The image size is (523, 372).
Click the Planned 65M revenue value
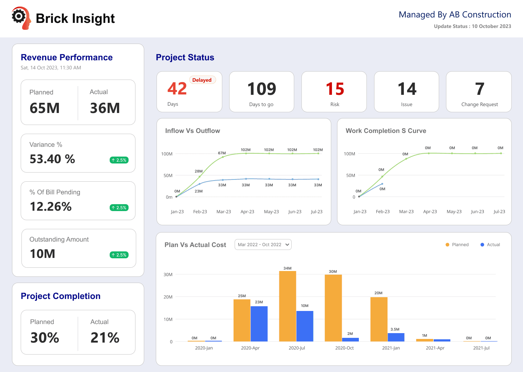click(x=45, y=108)
